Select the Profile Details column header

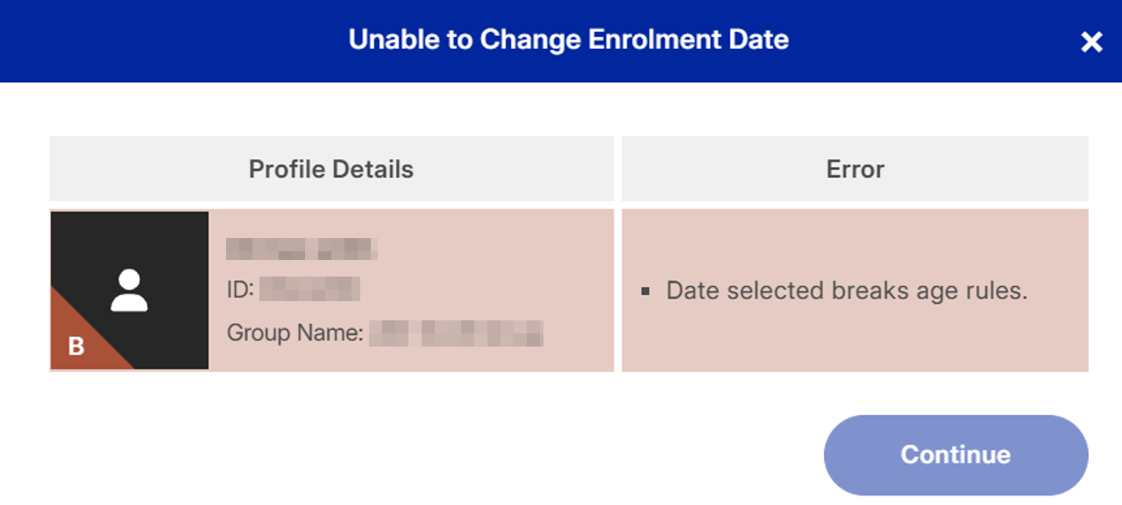point(331,169)
